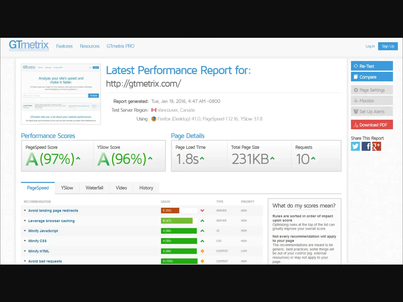The image size is (403, 302).
Task: Switch to the YSlow tab
Action: (x=67, y=188)
